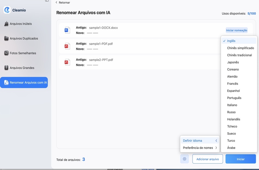Click the 5/100 available uses counter
This screenshot has width=259, height=170.
click(252, 13)
